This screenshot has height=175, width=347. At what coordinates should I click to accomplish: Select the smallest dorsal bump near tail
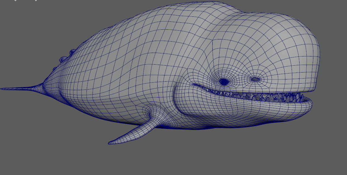click(x=55, y=68)
